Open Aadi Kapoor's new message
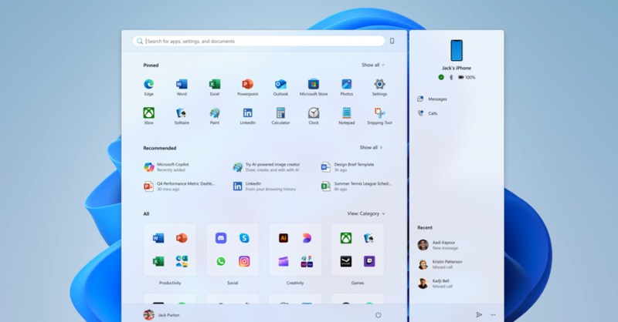Viewport: 618px width, 322px height. pos(438,245)
